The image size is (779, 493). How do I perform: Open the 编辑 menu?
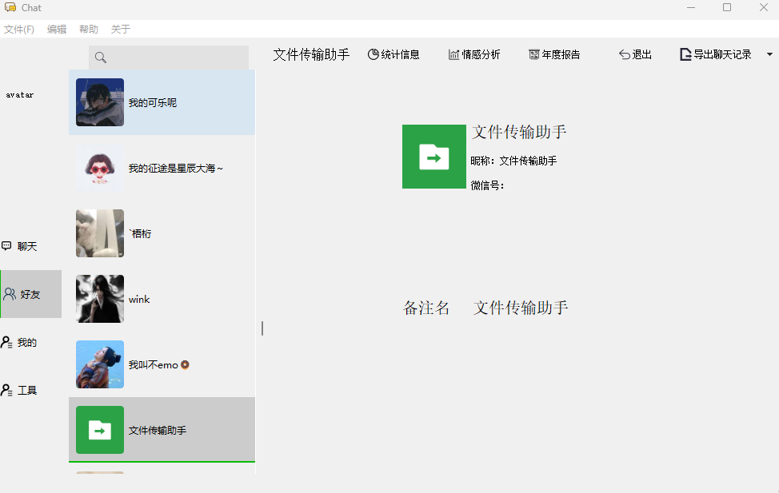tap(57, 30)
